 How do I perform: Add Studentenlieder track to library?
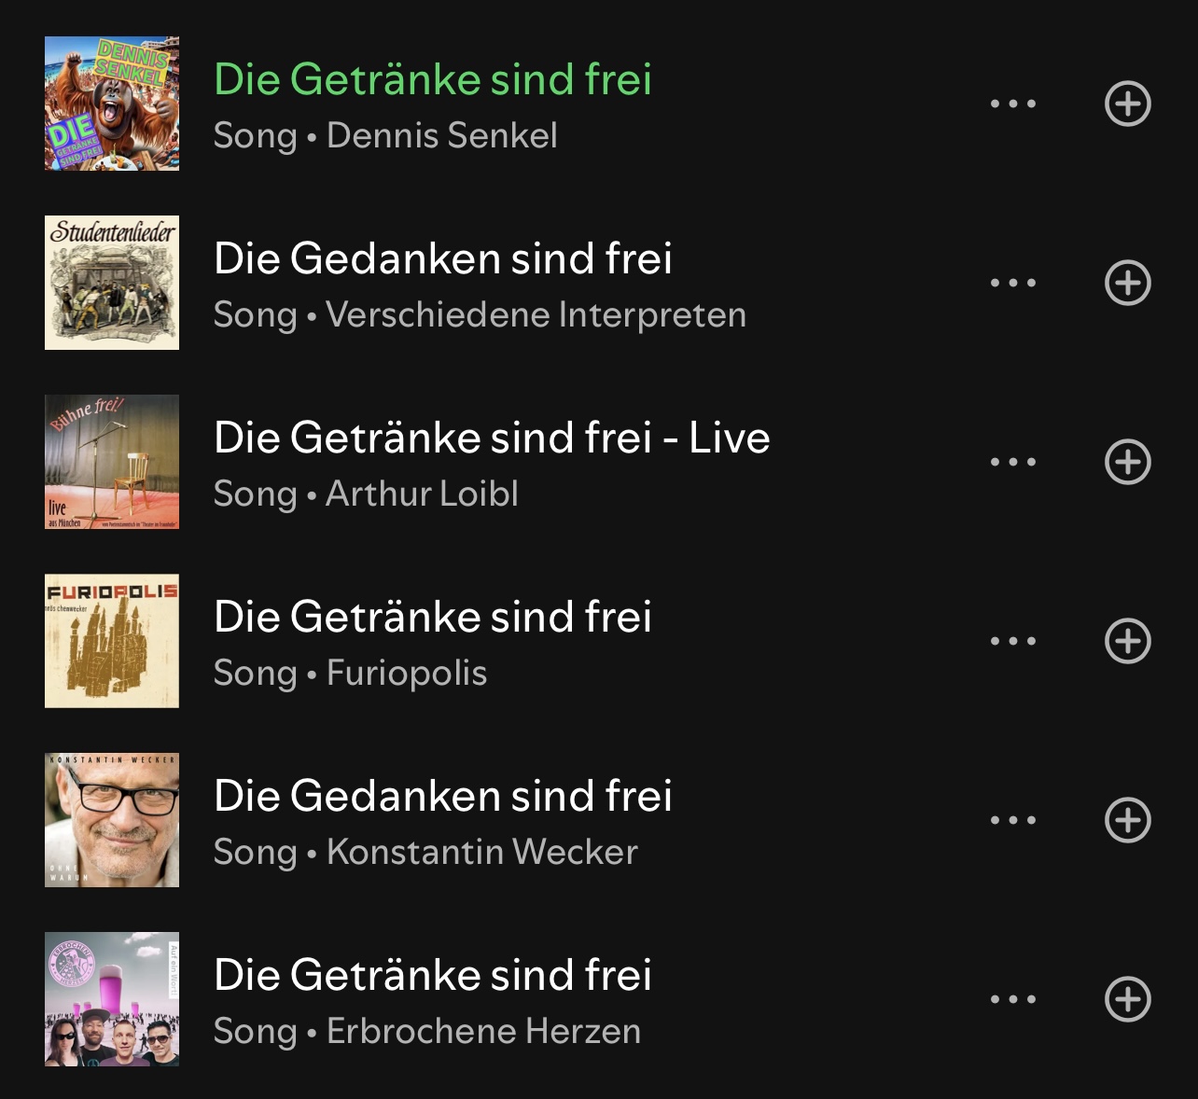[1127, 283]
